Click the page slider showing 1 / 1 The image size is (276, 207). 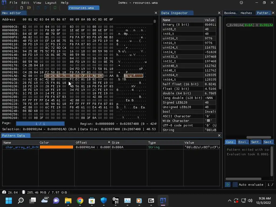click(x=40, y=123)
